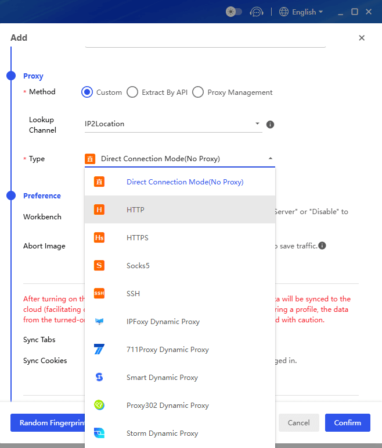Choose Storm Dynamic Proxy from list
Screen dimensions: 382x448
click(x=162, y=433)
